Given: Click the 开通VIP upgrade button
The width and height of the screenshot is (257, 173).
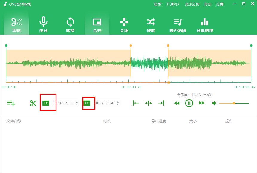Looking at the screenshot, I should (173, 4).
